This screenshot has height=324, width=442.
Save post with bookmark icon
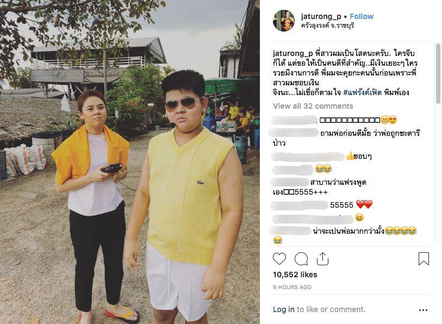(x=424, y=259)
